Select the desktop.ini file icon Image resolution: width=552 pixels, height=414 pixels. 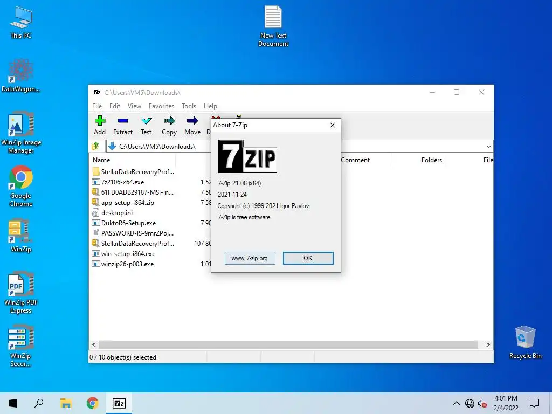[x=96, y=212]
